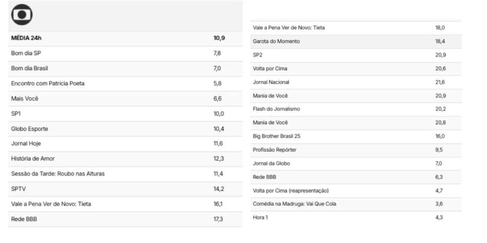Screen dimensions: 487x243
Task: Click Rede BBB rating 17,3
Action: point(218,219)
